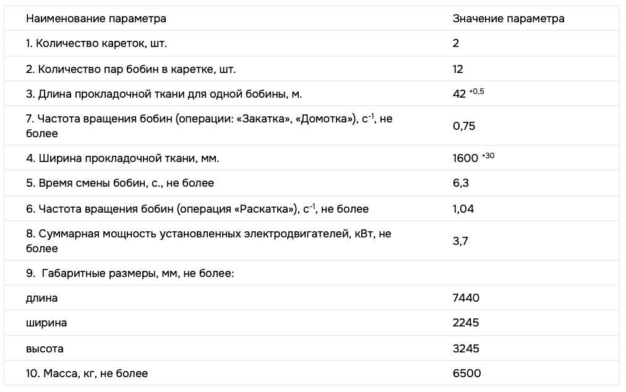Image resolution: width=626 pixels, height=392 pixels.
Task: Select 'Ширина прокладочной ткани, мм.' label
Action: 122,158
